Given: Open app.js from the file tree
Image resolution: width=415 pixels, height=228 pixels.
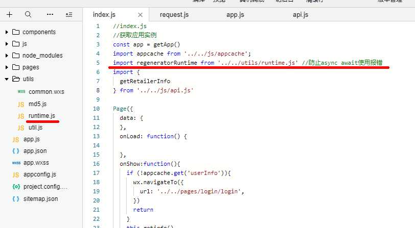Looking at the screenshot, I should 32,139.
